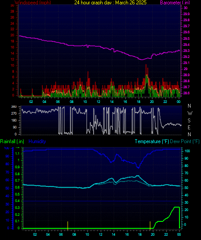Image resolution: width=201 pixels, height=240 pixels.
Task: Click the windspeed peak near hour 19
Action: pyautogui.click(x=146, y=65)
